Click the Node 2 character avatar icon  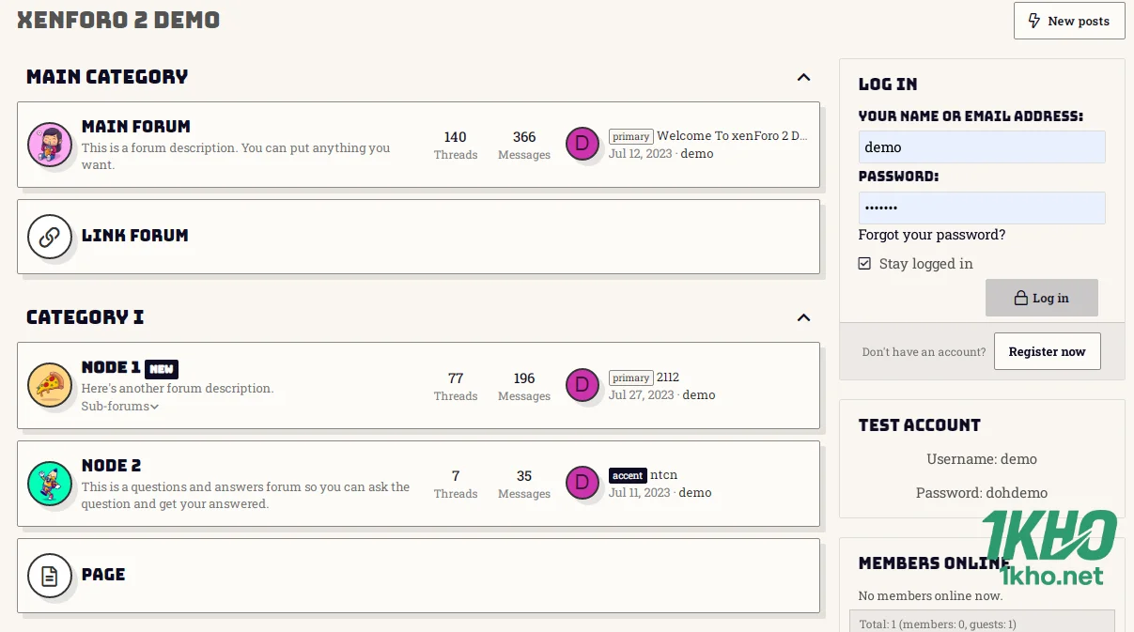click(x=50, y=483)
